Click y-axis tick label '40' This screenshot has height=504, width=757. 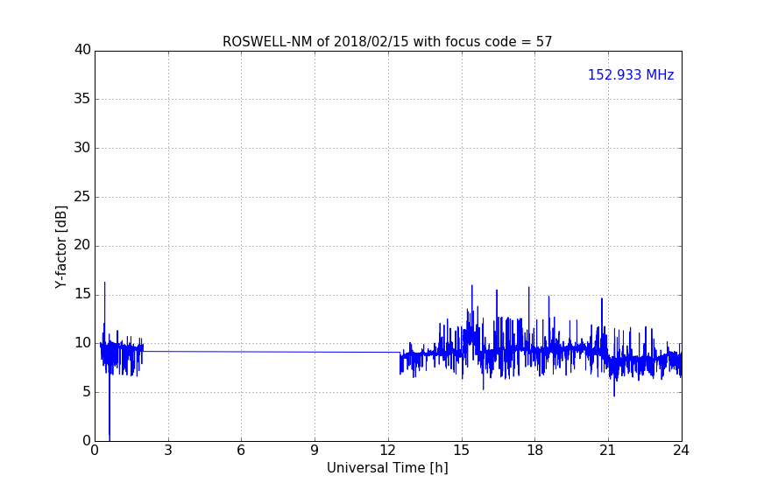point(82,50)
